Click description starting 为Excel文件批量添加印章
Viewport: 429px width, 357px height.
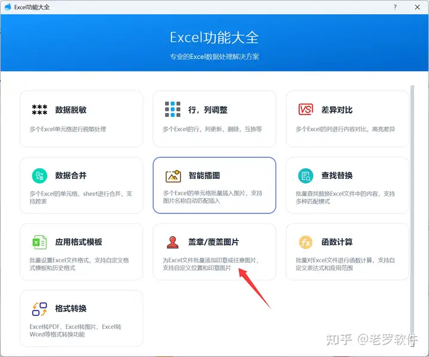point(211,264)
